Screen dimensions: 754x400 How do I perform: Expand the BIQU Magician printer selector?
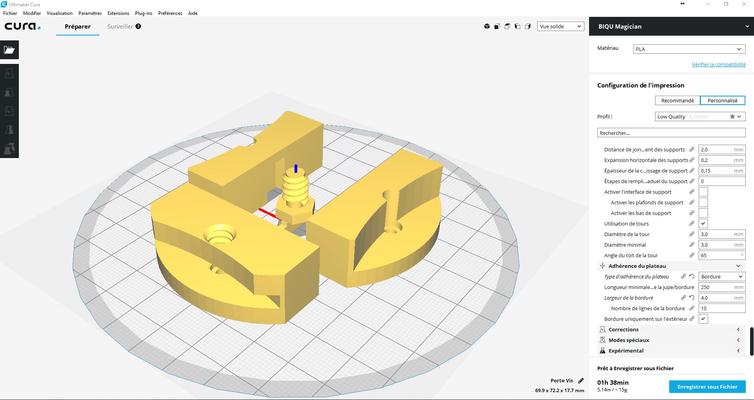672,26
